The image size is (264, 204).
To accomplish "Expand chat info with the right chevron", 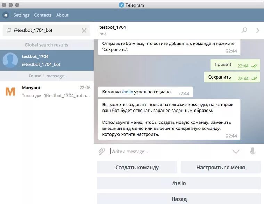I will (x=258, y=31).
